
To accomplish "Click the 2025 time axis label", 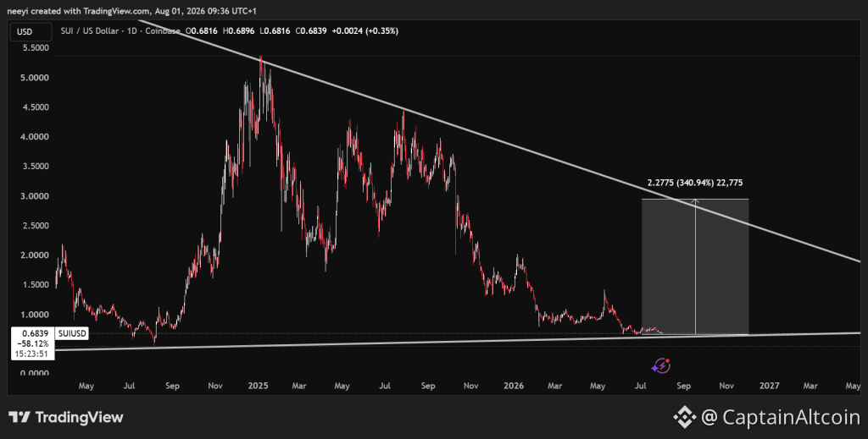I will pos(258,386).
